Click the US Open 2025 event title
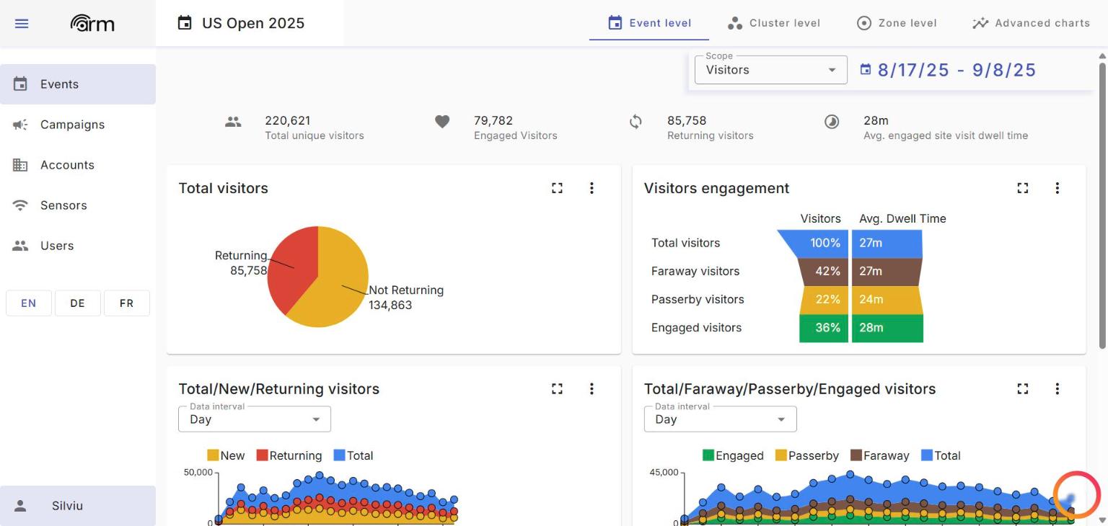 click(x=253, y=23)
